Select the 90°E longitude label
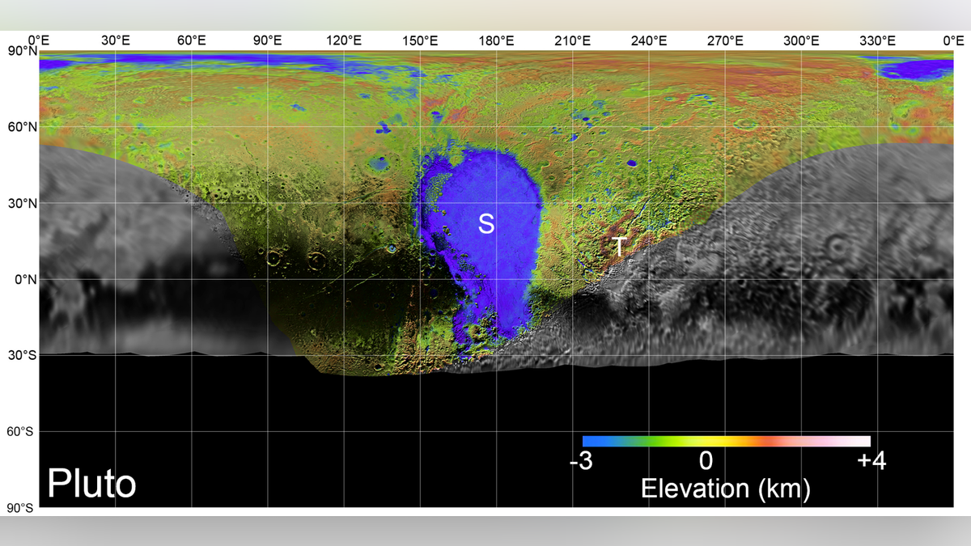This screenshot has width=971, height=546. (x=267, y=40)
